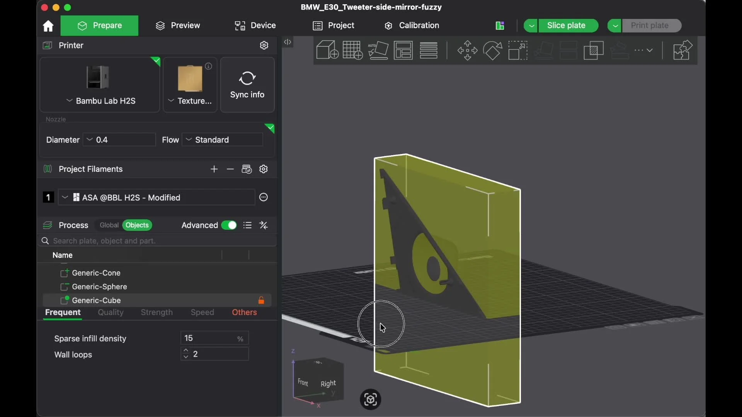Click the Arrange all objects icon
742x417 pixels.
pos(403,50)
